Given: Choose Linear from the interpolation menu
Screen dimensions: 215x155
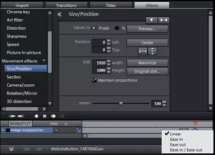Looking at the screenshot, I should 175,134.
